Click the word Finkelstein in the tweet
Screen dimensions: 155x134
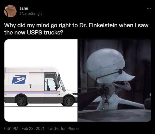click(103, 25)
